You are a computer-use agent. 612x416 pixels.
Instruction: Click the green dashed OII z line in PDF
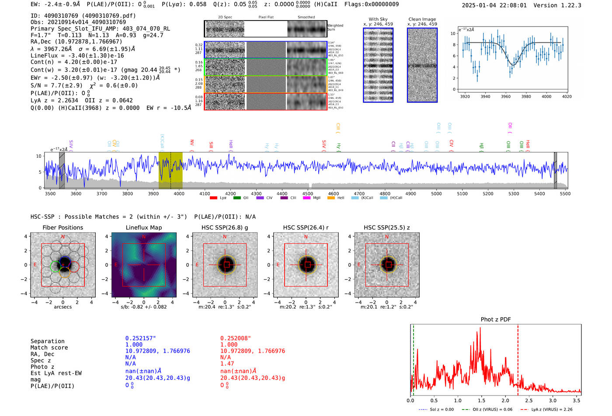click(413, 359)
